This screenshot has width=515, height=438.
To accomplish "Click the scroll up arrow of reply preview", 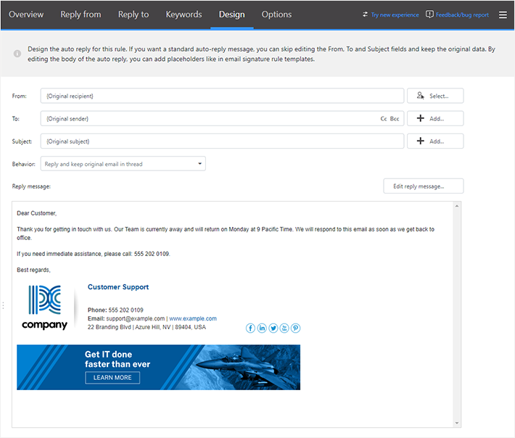I will click(456, 206).
